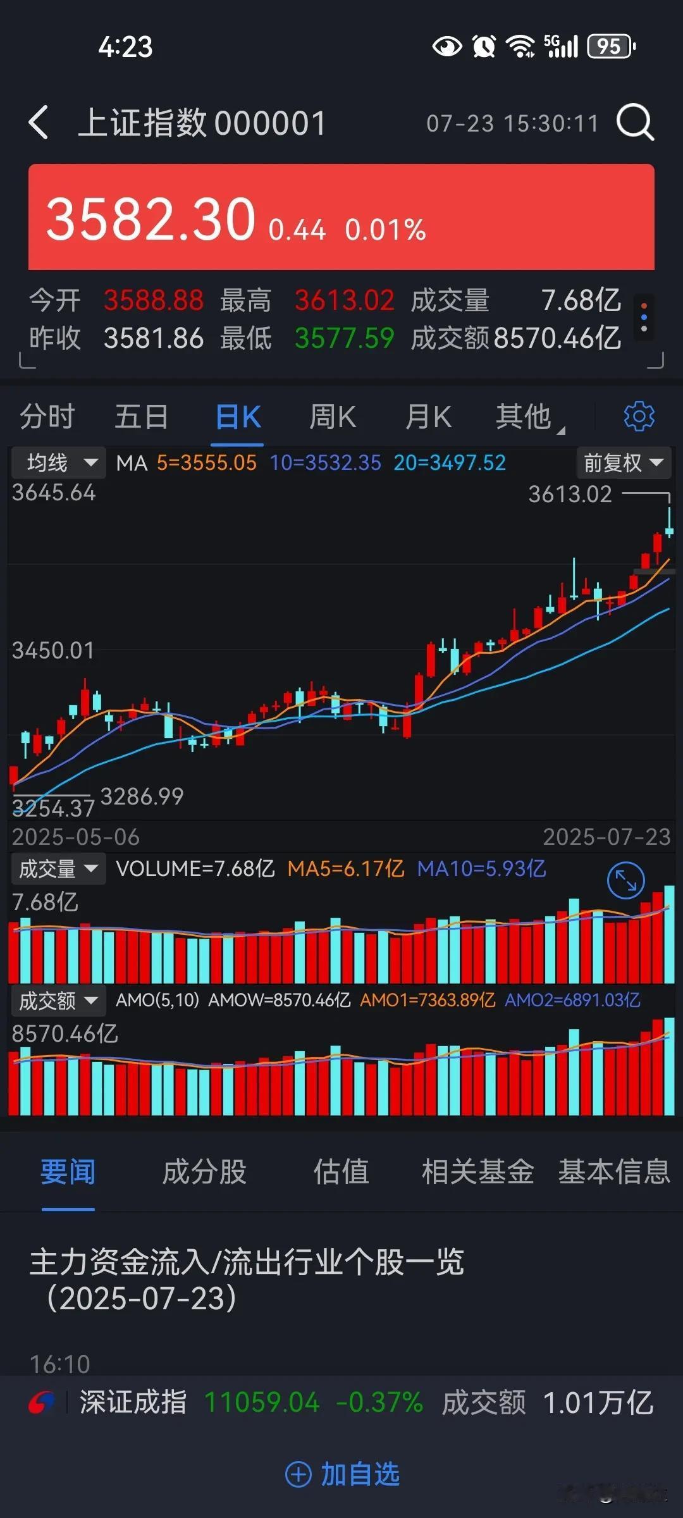Open the 前复权 adjustment dropdown
The height and width of the screenshot is (1518, 683).
(x=624, y=463)
